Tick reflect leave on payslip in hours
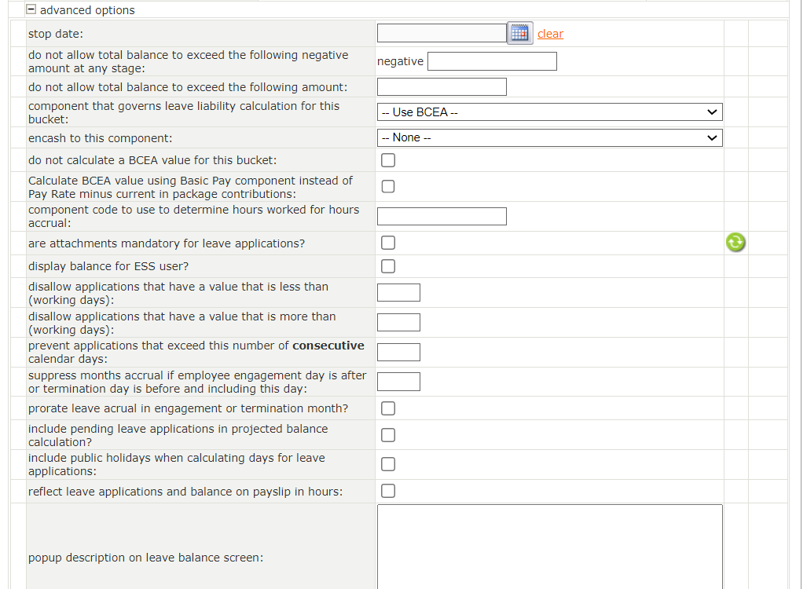Image resolution: width=807 pixels, height=589 pixels. (x=388, y=492)
